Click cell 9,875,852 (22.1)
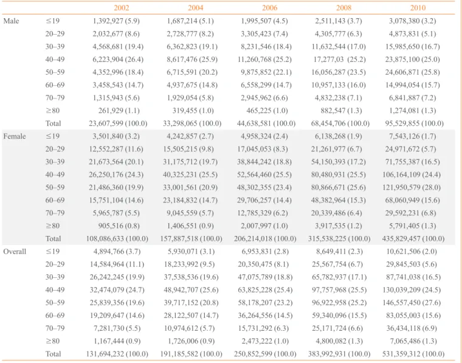The height and width of the screenshot is (363, 462). point(266,72)
